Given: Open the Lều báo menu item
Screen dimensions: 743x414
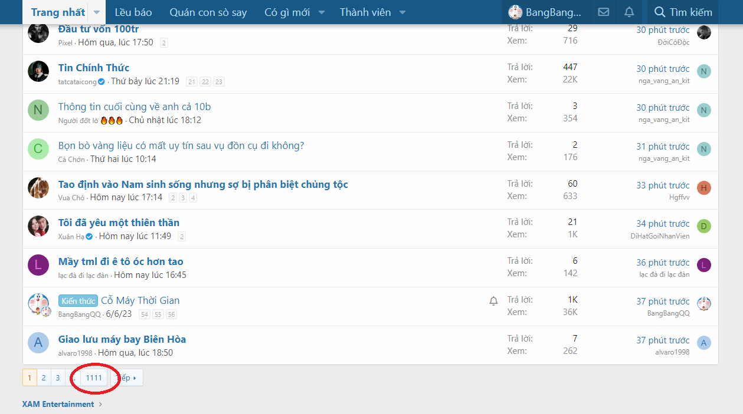Looking at the screenshot, I should tap(133, 12).
